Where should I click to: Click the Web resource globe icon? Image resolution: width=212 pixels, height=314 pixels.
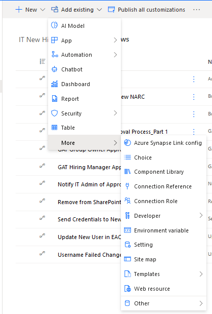click(128, 289)
